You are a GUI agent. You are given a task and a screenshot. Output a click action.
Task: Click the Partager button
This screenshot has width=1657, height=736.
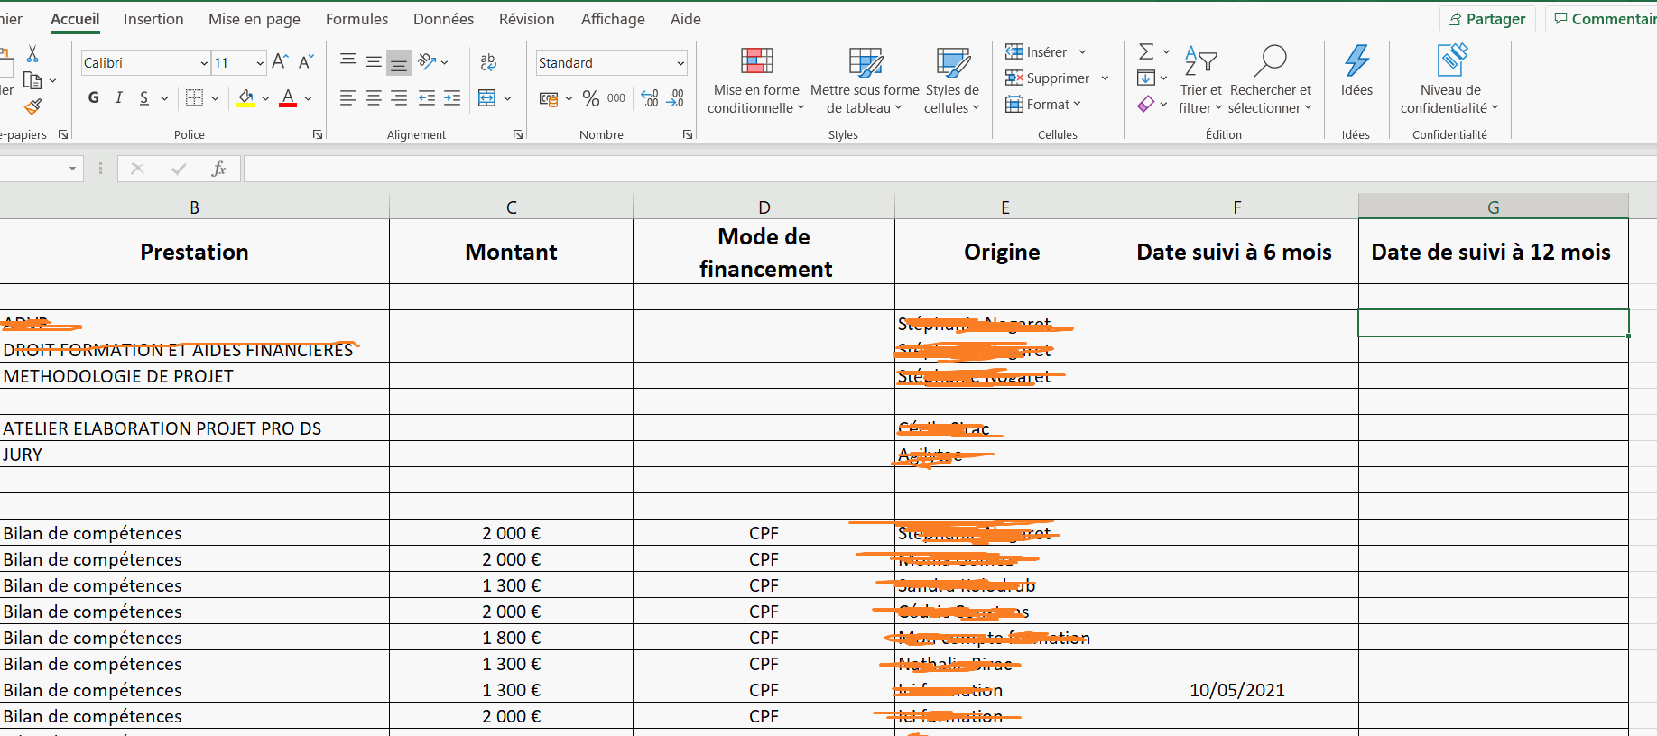pyautogui.click(x=1486, y=19)
